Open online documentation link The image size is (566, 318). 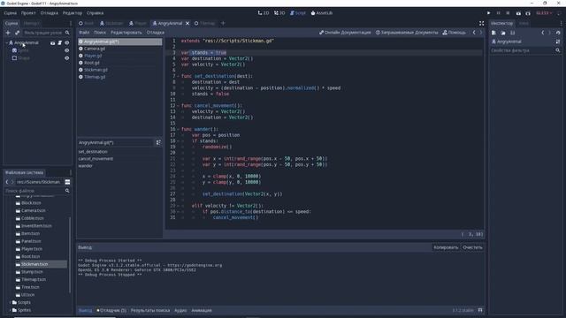coord(345,33)
